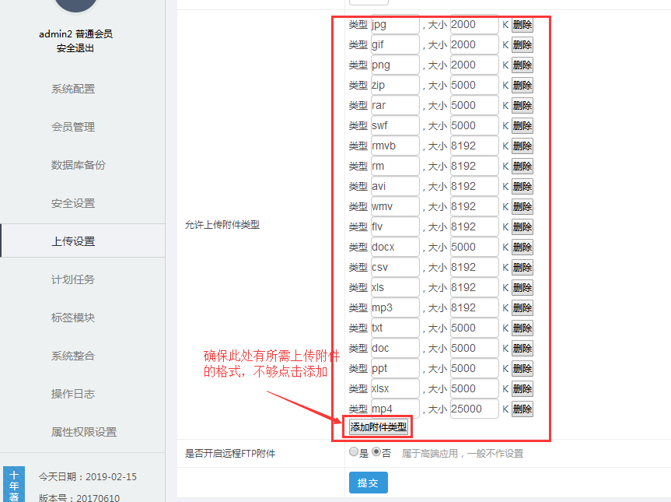Open 安全设置 in the sidebar
Viewport: 671px width, 502px height.
point(73,203)
